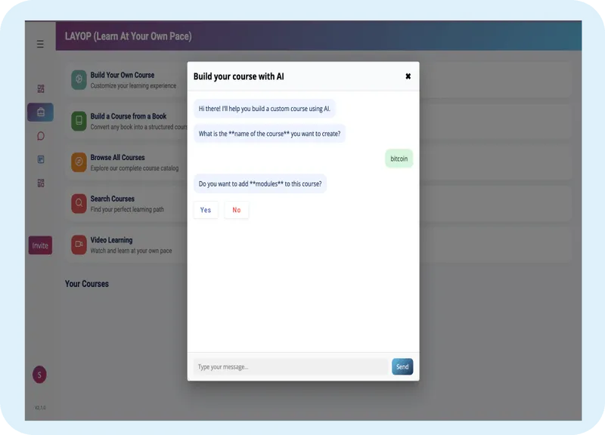The image size is (605, 435).
Task: Click the lower QR-grid icon in the sidebar
Action: coord(40,181)
